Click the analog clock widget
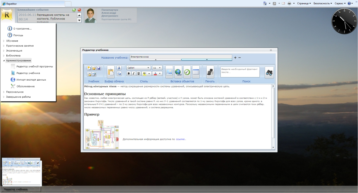This screenshot has width=358, height=193. pos(344,21)
